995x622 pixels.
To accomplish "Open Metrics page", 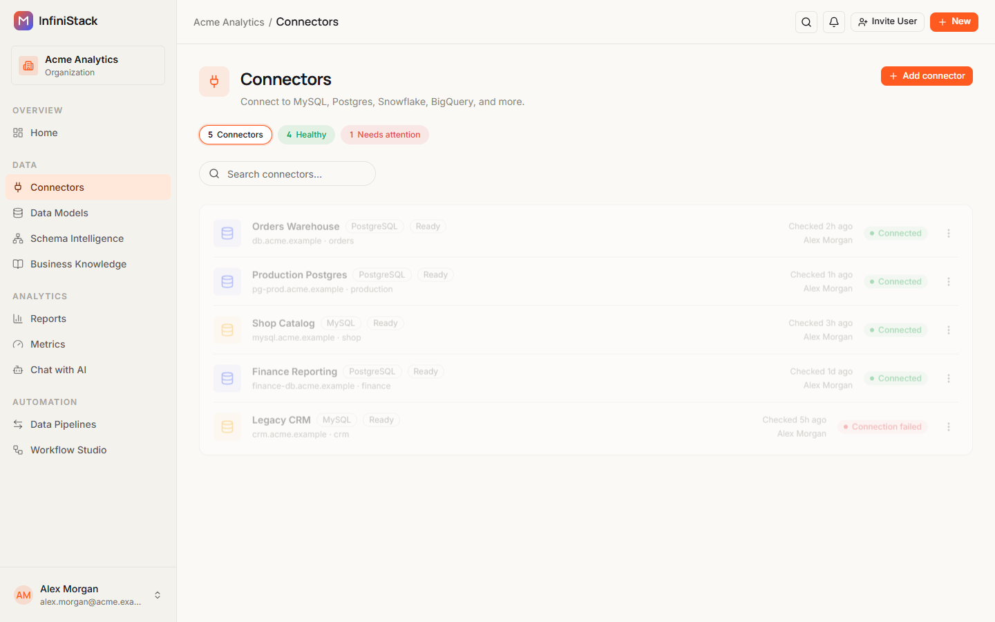I will (x=88, y=344).
